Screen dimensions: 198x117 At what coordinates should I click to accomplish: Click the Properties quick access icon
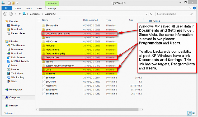[x=9, y=3]
